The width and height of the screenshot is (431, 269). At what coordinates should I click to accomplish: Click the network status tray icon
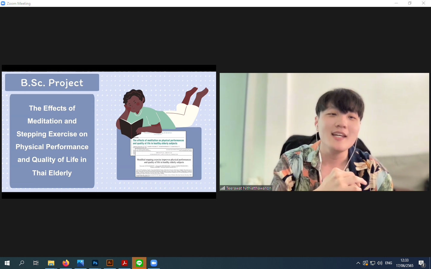pyautogui.click(x=373, y=263)
